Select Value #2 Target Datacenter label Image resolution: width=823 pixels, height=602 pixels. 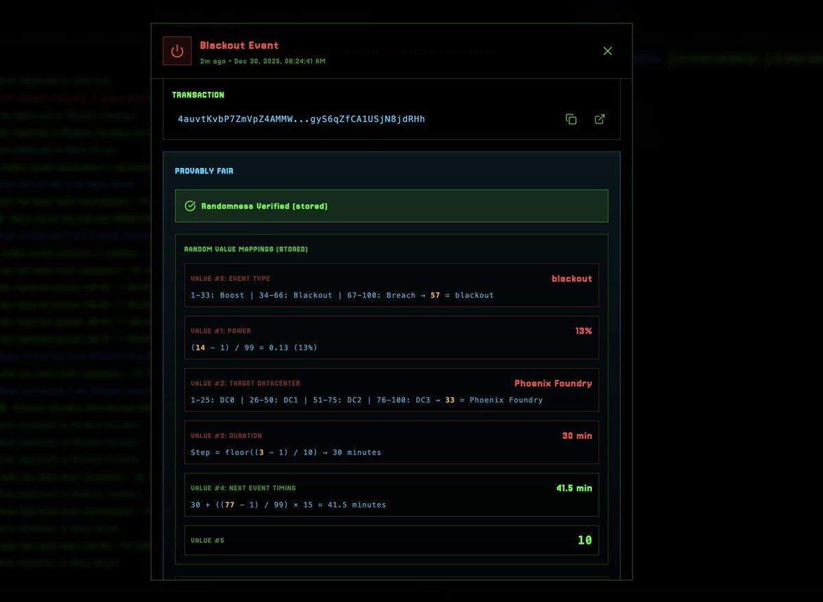coord(245,383)
